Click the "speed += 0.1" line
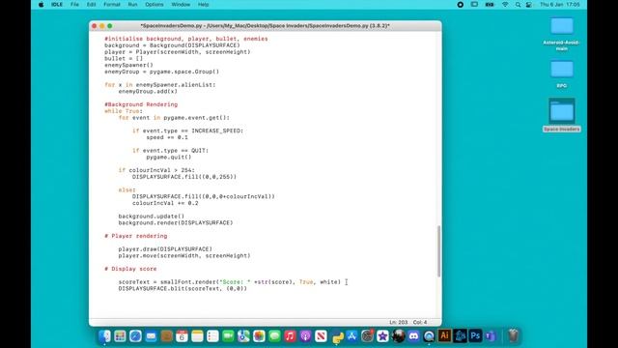Screen dimensions: 618x348 click(x=167, y=137)
